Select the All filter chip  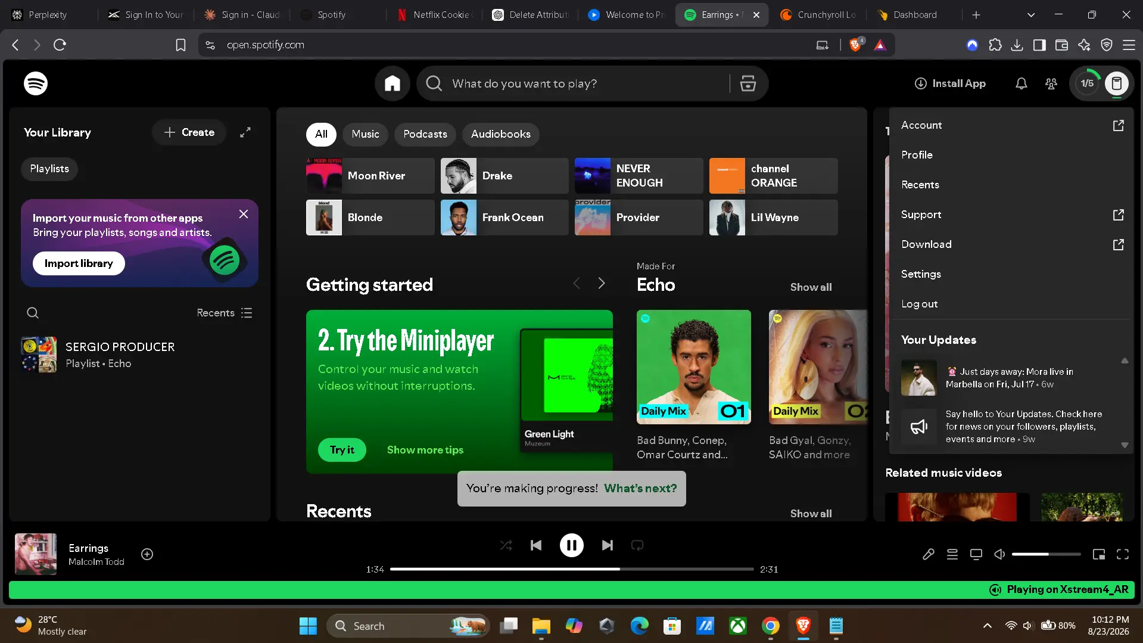[321, 134]
